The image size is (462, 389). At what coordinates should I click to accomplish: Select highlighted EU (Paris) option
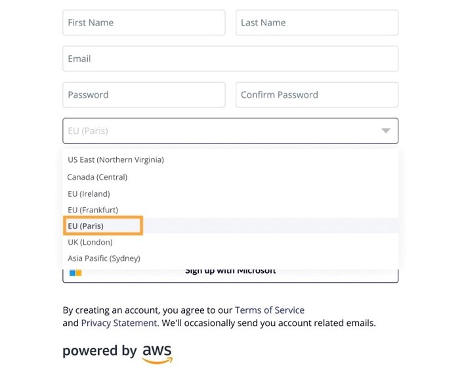point(230,226)
